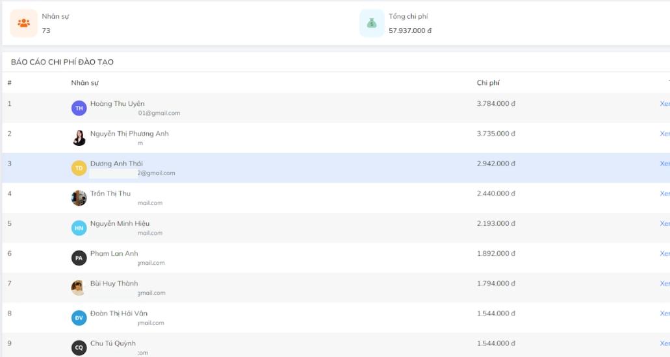This screenshot has height=357, width=670.
Task: Click the Báo cáo chi phí đào tạo title
Action: pos(62,62)
